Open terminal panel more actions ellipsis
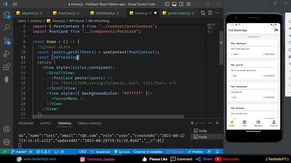Screen dimensions: 291x163 (x=203, y=123)
